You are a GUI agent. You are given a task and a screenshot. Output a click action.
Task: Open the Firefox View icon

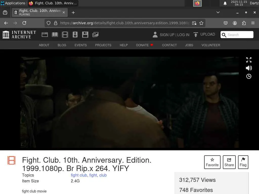[5, 13]
